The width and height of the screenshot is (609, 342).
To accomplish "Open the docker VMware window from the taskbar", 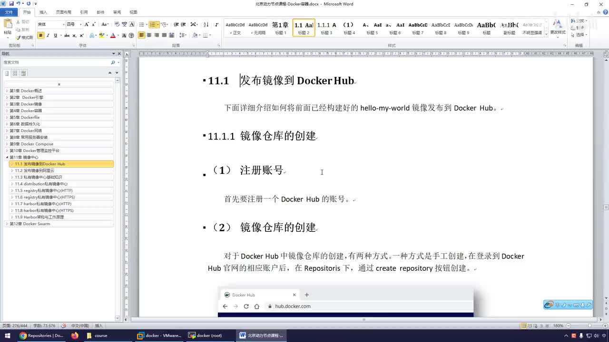I will point(158,336).
